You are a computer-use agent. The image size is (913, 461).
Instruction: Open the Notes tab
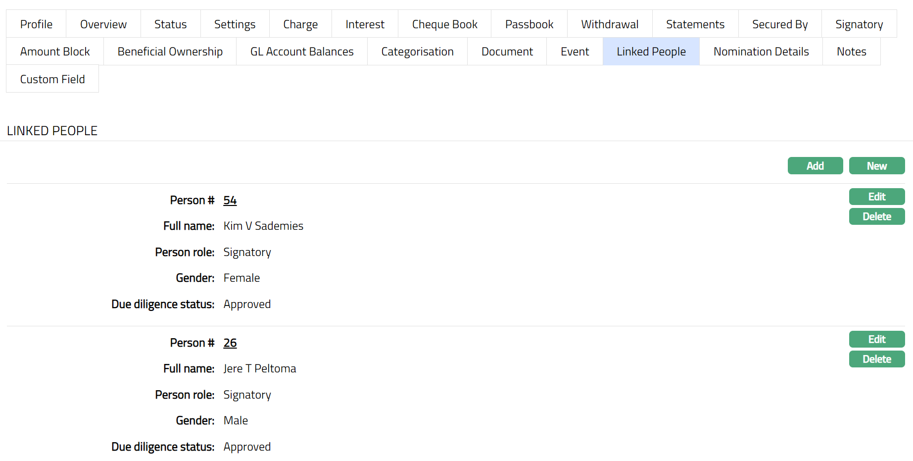[851, 51]
